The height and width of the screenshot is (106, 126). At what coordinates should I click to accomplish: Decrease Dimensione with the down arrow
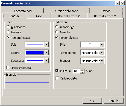point(82,72)
